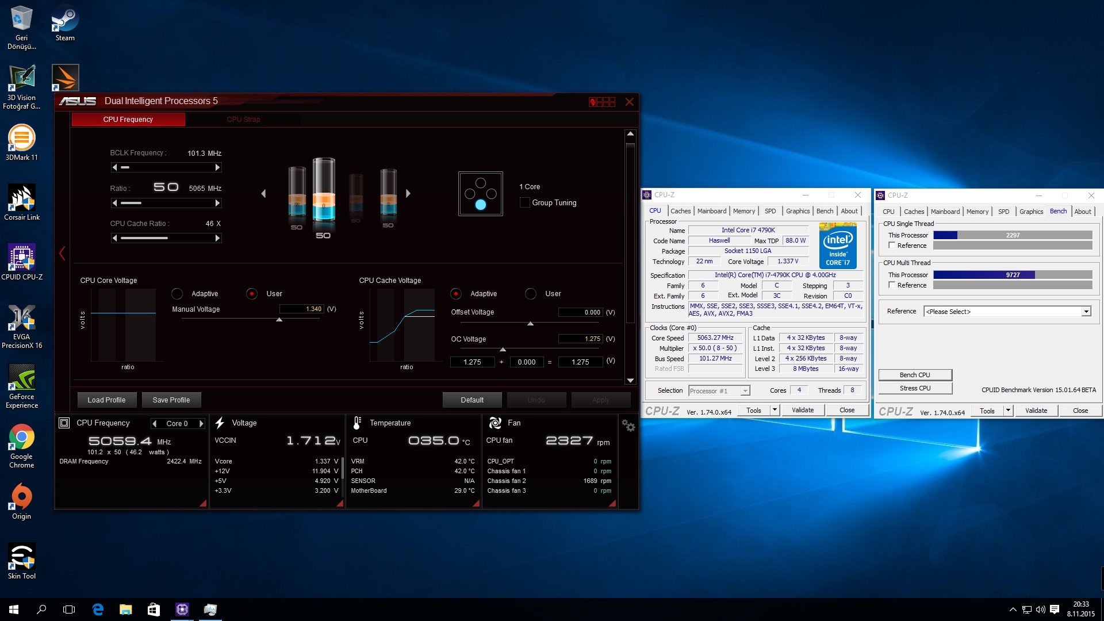The height and width of the screenshot is (621, 1104).
Task: Click Validate in left CPU-Z window
Action: [803, 410]
